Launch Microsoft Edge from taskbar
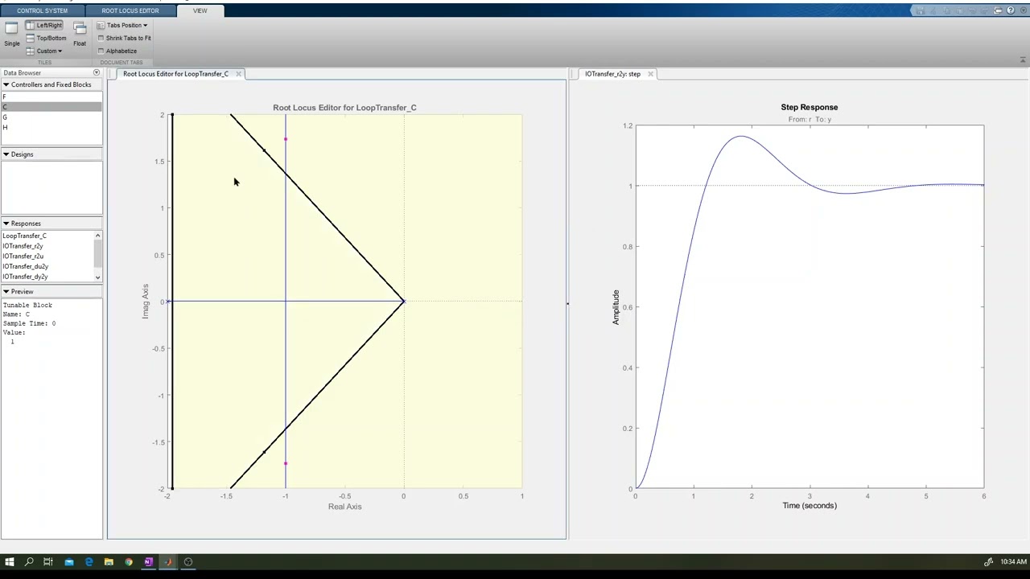Image resolution: width=1030 pixels, height=579 pixels. pyautogui.click(x=89, y=562)
